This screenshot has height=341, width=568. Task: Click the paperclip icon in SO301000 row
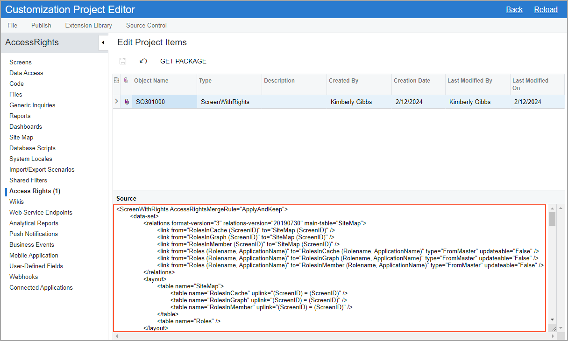point(126,102)
